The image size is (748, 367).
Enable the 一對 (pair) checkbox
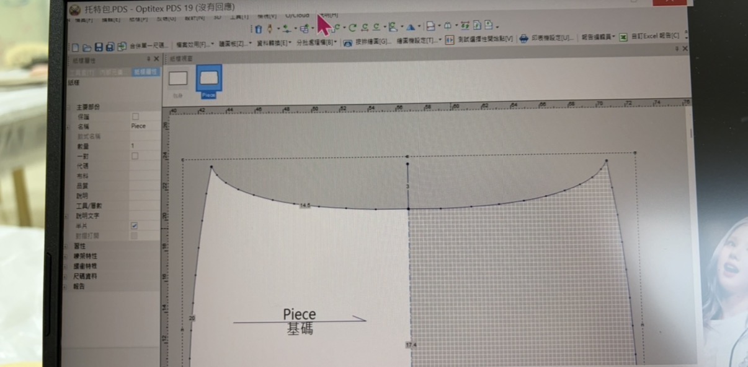click(x=135, y=156)
